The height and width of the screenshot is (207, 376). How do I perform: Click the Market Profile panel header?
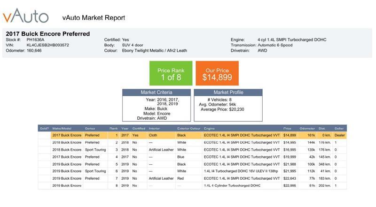click(x=228, y=92)
